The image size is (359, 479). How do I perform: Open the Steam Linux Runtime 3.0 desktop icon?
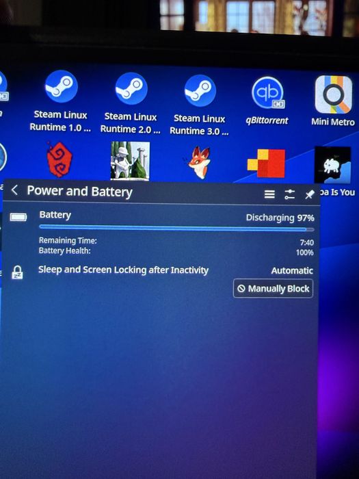200,91
